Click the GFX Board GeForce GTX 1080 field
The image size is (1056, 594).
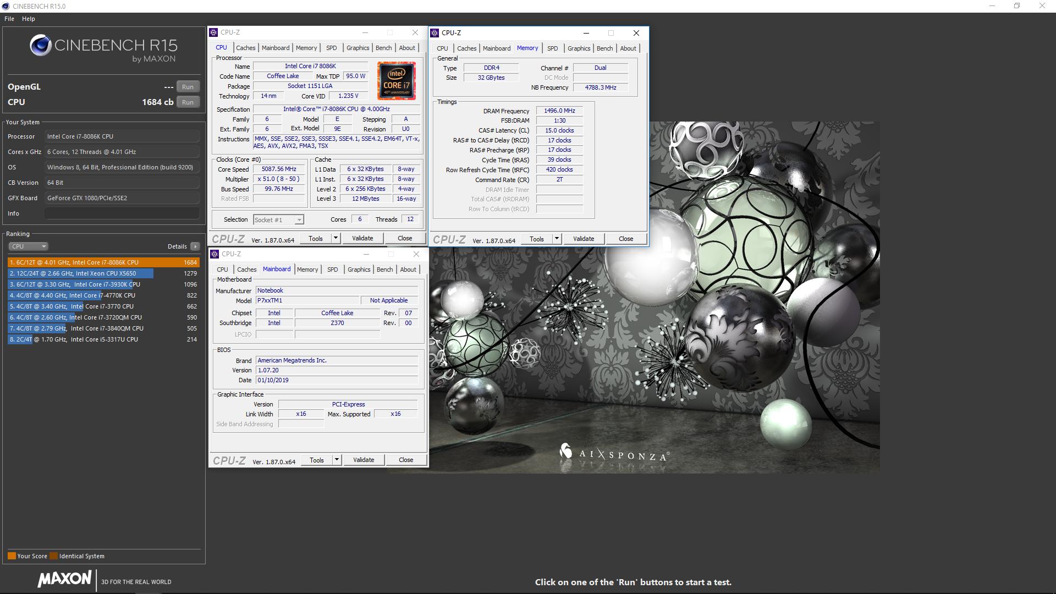(x=122, y=198)
